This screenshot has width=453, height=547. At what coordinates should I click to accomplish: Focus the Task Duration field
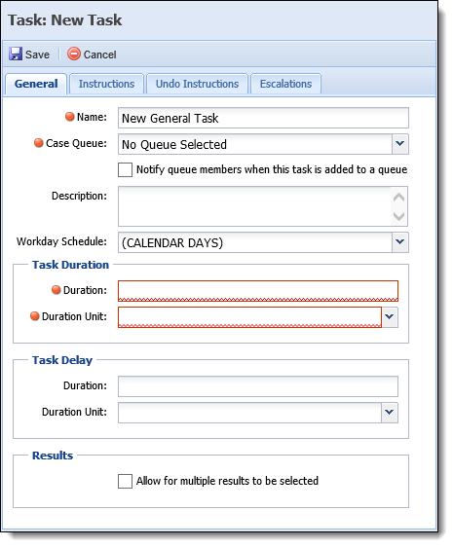tap(258, 291)
